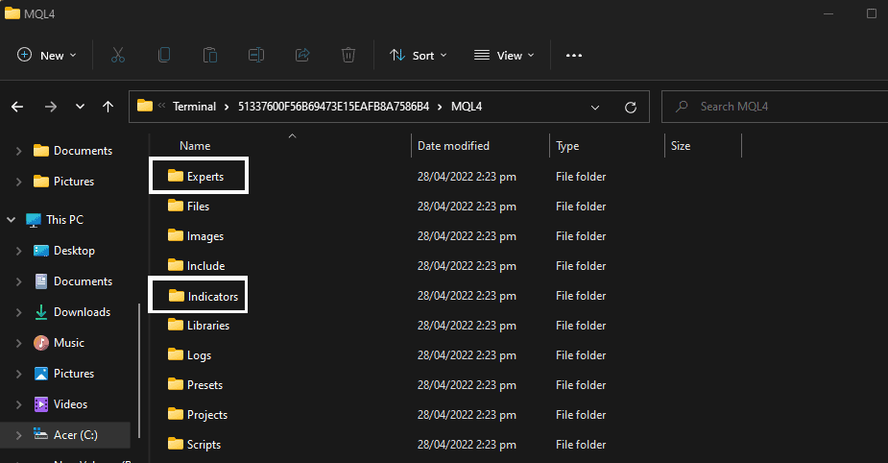The image size is (888, 463).
Task: Open Desktop in navigation pane
Action: (64, 251)
